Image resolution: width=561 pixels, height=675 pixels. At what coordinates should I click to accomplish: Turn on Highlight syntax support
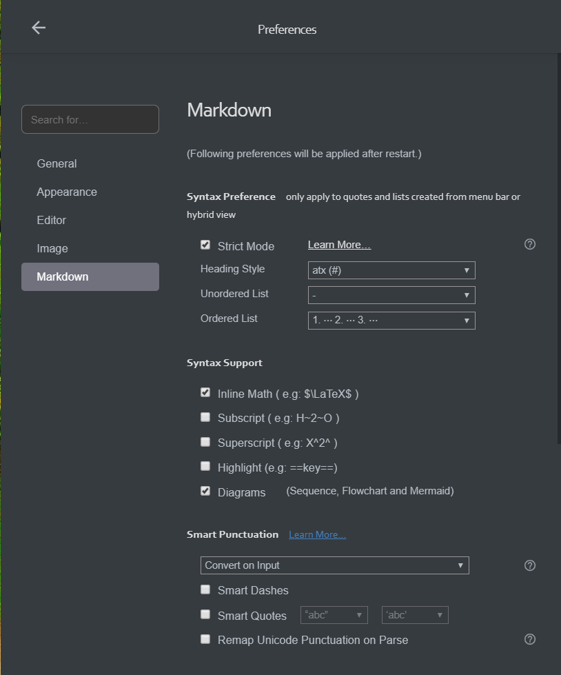(205, 467)
